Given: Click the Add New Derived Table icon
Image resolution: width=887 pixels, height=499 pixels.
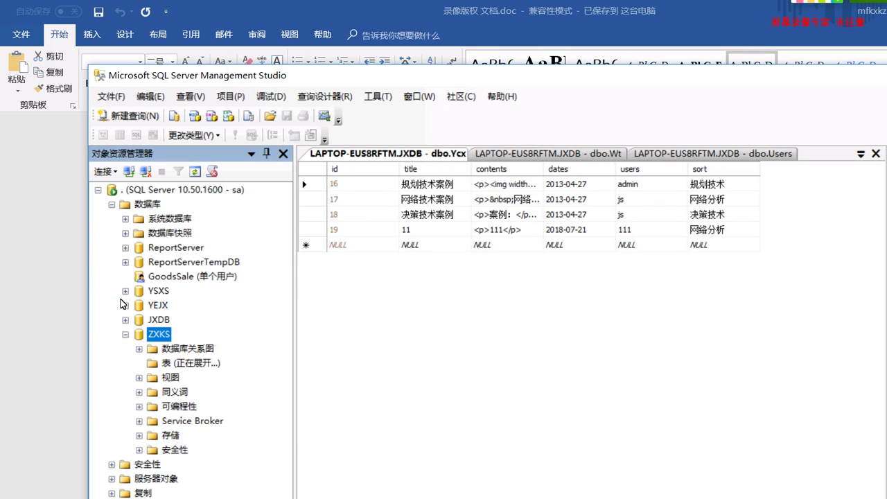Looking at the screenshot, I should pos(310,135).
